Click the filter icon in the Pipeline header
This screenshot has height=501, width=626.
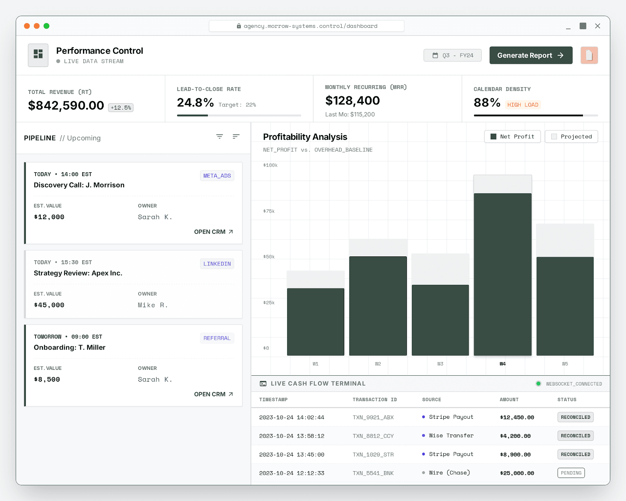tap(219, 137)
